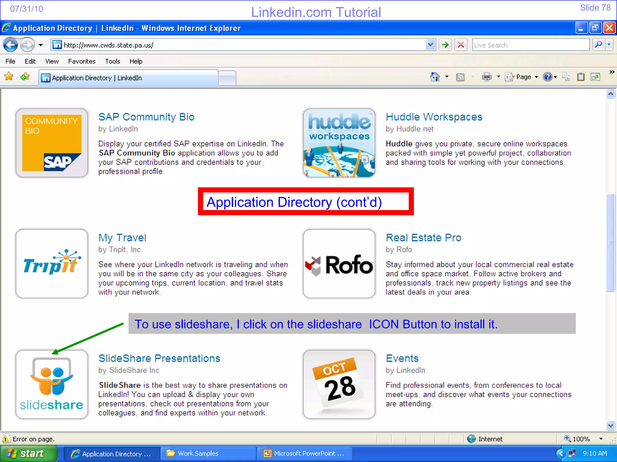Open the Huddle Workspaces title link
617x462 pixels.
[434, 117]
